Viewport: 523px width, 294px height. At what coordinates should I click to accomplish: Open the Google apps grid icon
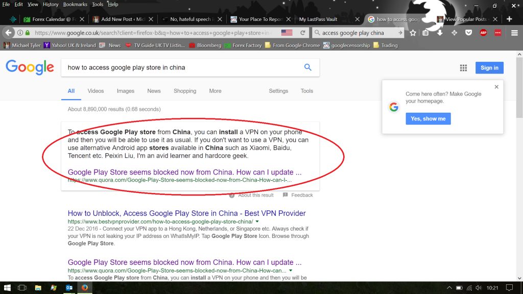[x=463, y=68]
